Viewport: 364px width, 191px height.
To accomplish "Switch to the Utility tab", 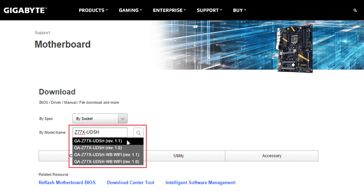I will coord(178,156).
